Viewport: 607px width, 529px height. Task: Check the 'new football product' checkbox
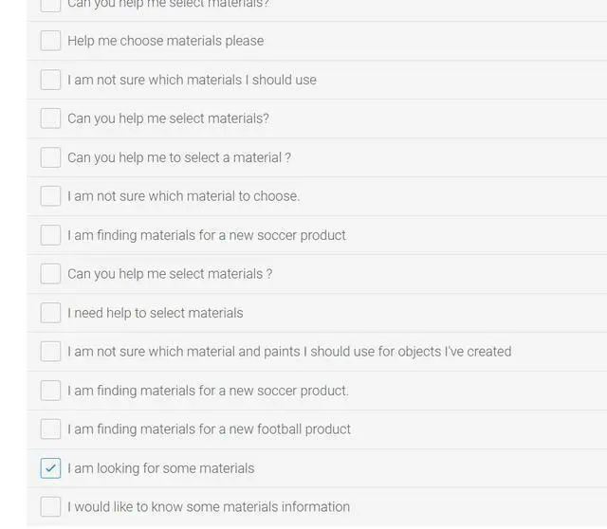[50, 429]
